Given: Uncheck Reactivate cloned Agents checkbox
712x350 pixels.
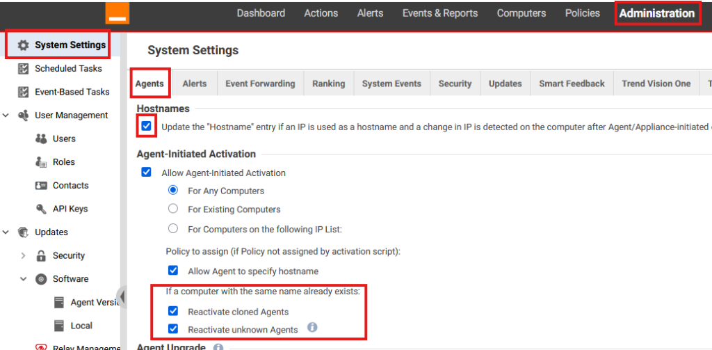Looking at the screenshot, I should [x=174, y=311].
